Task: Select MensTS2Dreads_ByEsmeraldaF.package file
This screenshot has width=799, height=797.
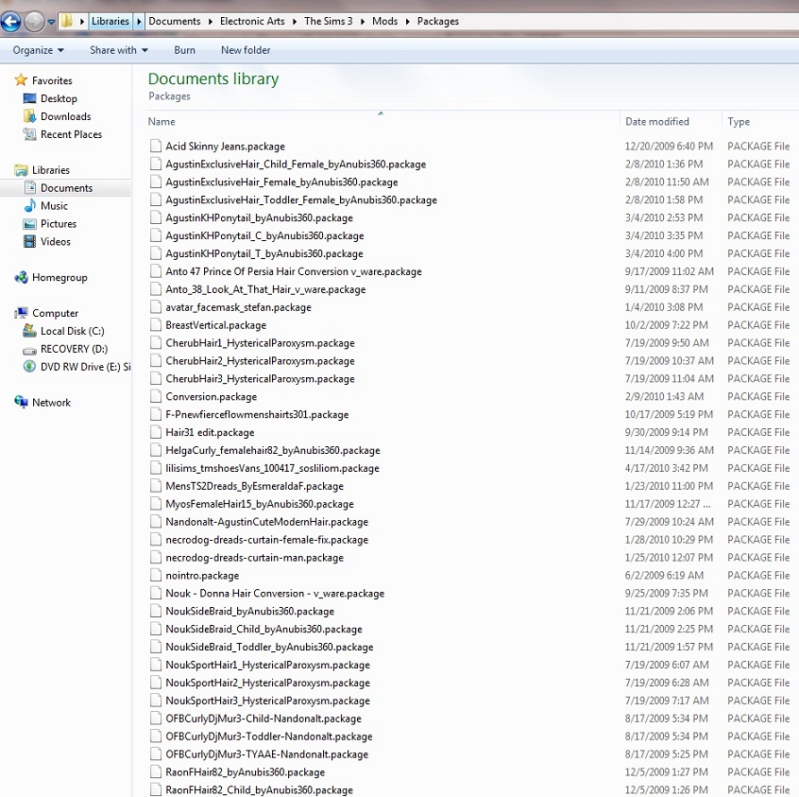Action: coord(254,485)
